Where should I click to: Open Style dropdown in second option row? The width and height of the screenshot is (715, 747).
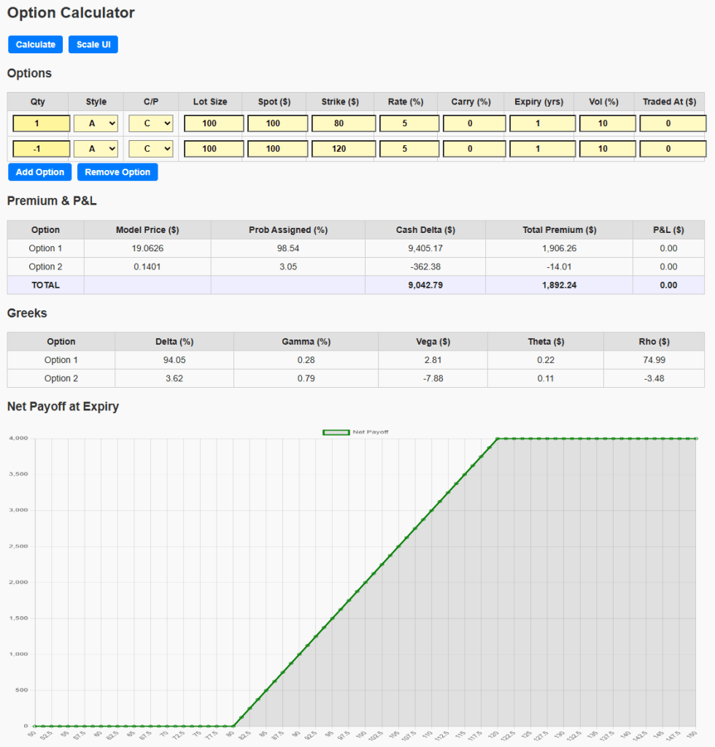[96, 149]
